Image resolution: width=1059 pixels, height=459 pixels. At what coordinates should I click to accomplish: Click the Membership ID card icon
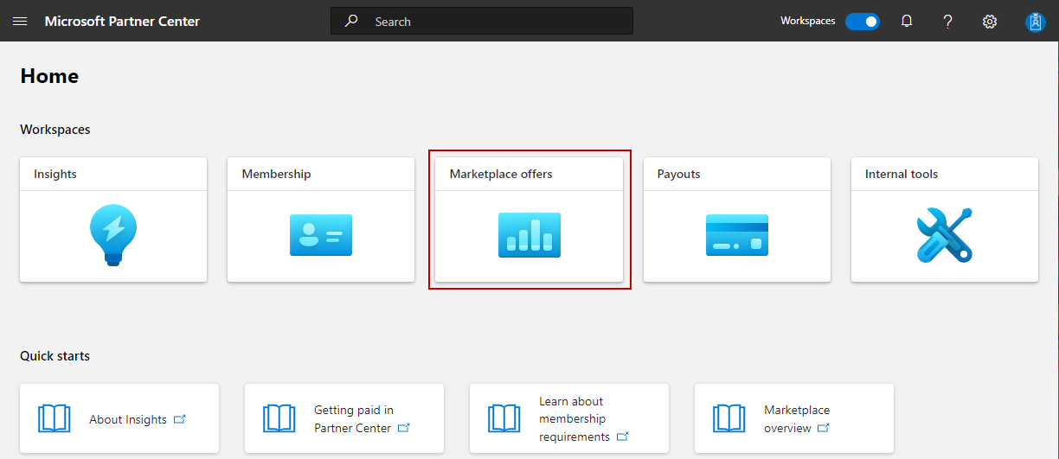[321, 235]
